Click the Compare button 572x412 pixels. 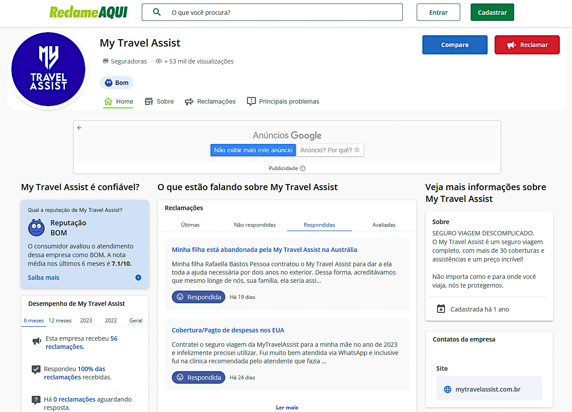(455, 45)
